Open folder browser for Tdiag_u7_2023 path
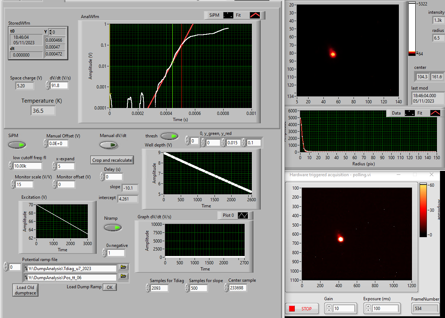The width and height of the screenshot is (445, 318). tap(124, 268)
